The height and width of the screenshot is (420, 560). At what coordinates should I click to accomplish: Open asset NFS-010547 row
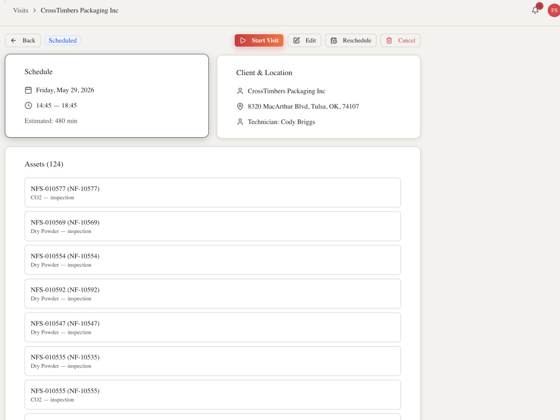tap(212, 327)
